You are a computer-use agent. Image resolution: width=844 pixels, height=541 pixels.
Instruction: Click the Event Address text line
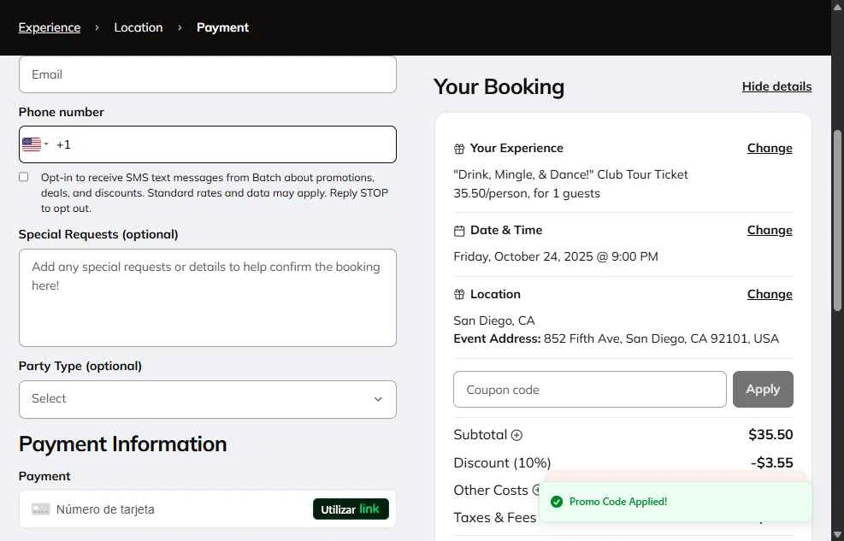[616, 338]
